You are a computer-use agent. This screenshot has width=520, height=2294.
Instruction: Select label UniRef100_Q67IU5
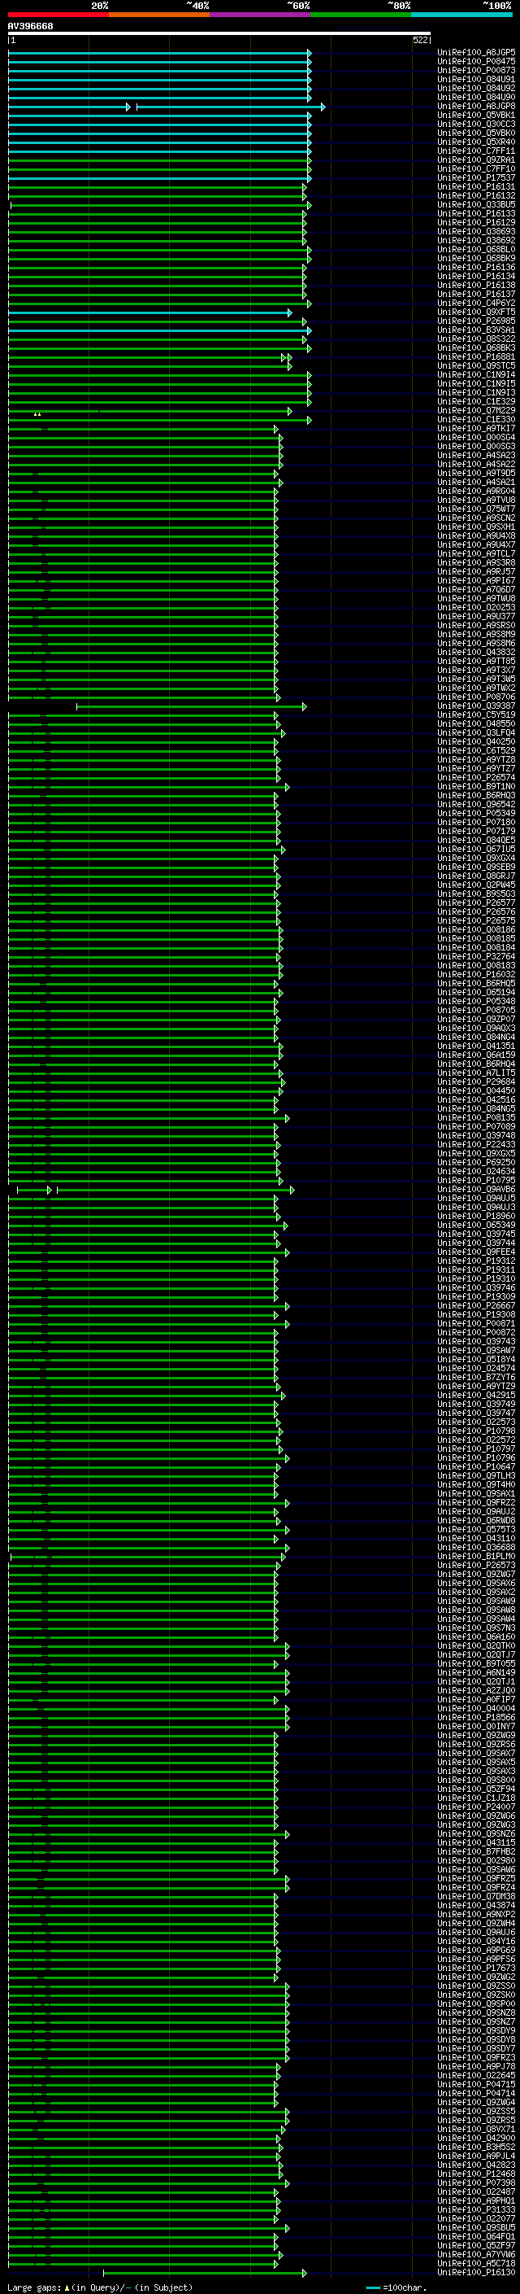[x=476, y=849]
